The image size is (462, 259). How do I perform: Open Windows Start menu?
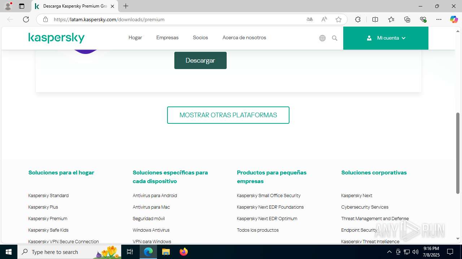pos(9,252)
